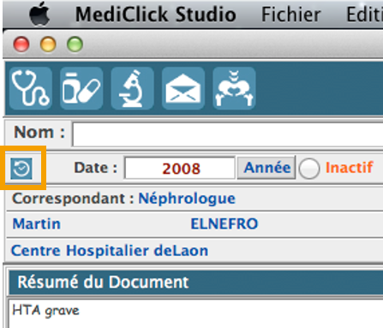Select the medication pills icon
383x328 pixels.
pos(81,88)
